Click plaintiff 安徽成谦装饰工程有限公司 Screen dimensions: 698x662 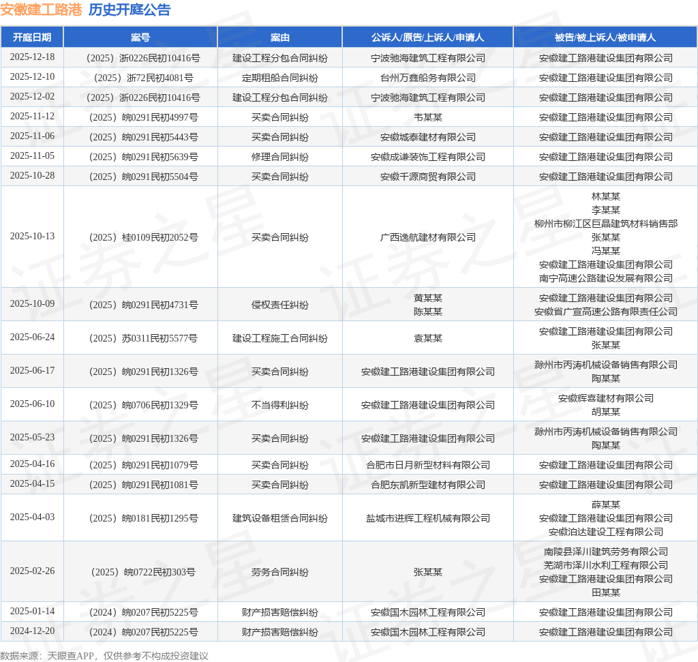point(428,157)
